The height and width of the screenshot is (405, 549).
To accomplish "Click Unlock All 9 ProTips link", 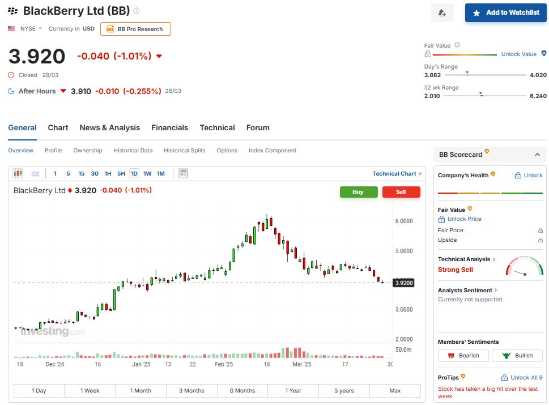I will (x=522, y=377).
